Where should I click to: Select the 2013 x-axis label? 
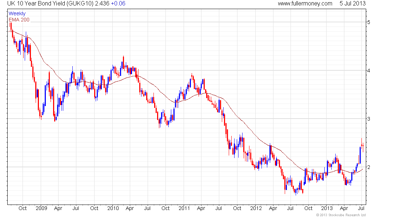(327, 208)
